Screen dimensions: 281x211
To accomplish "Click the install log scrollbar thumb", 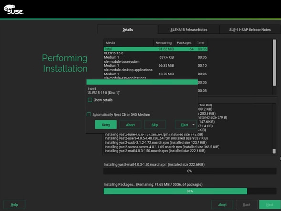I will tap(274, 151).
